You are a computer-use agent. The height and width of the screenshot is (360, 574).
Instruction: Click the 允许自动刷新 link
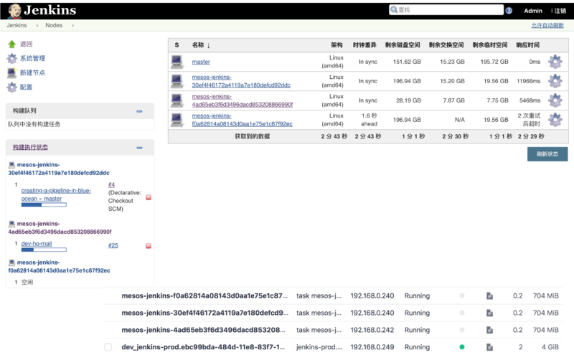click(x=547, y=26)
